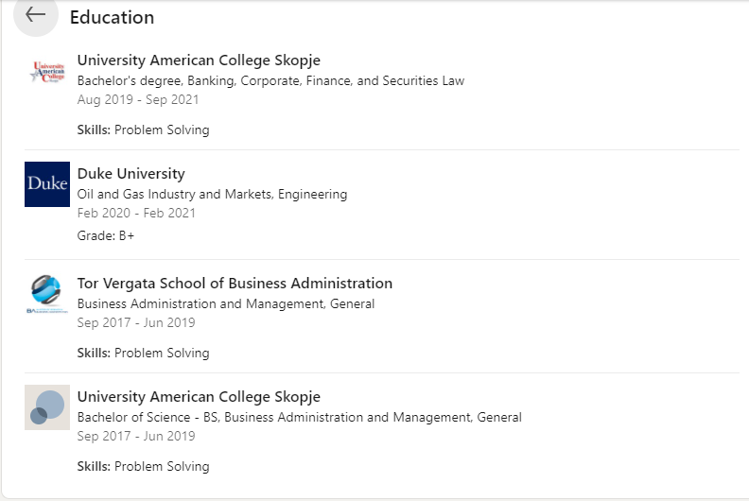Click the Banking, Corporate, Finance degree text
Screen dimensions: 749x501
[x=270, y=81]
